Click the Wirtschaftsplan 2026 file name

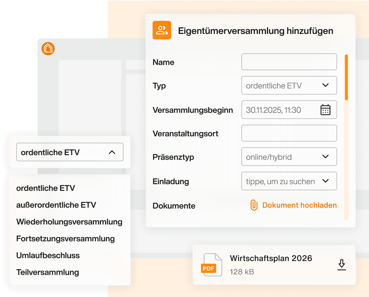click(271, 258)
